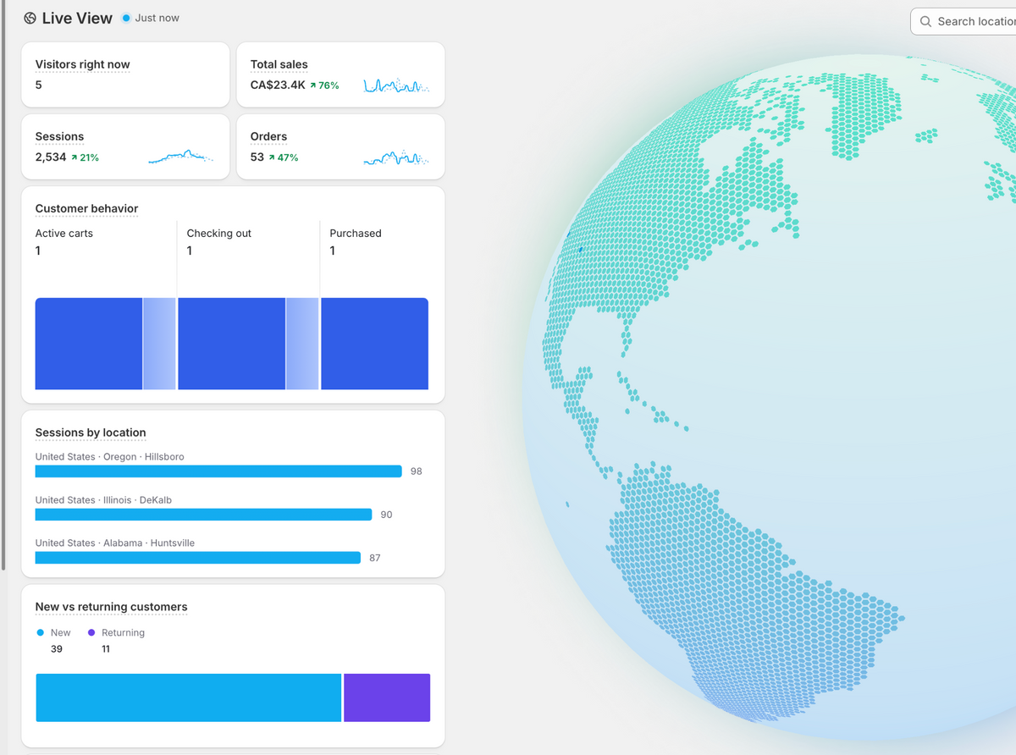This screenshot has height=755, width=1016.
Task: Open the Orders metric card
Action: (340, 146)
